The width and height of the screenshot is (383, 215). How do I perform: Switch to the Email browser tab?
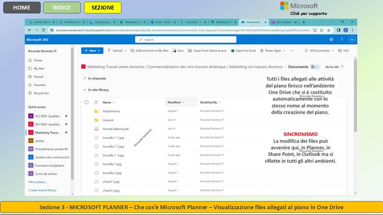163,22
